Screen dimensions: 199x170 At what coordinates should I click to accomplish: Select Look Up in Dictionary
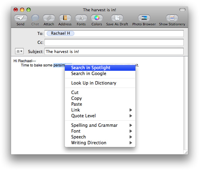[100, 83]
